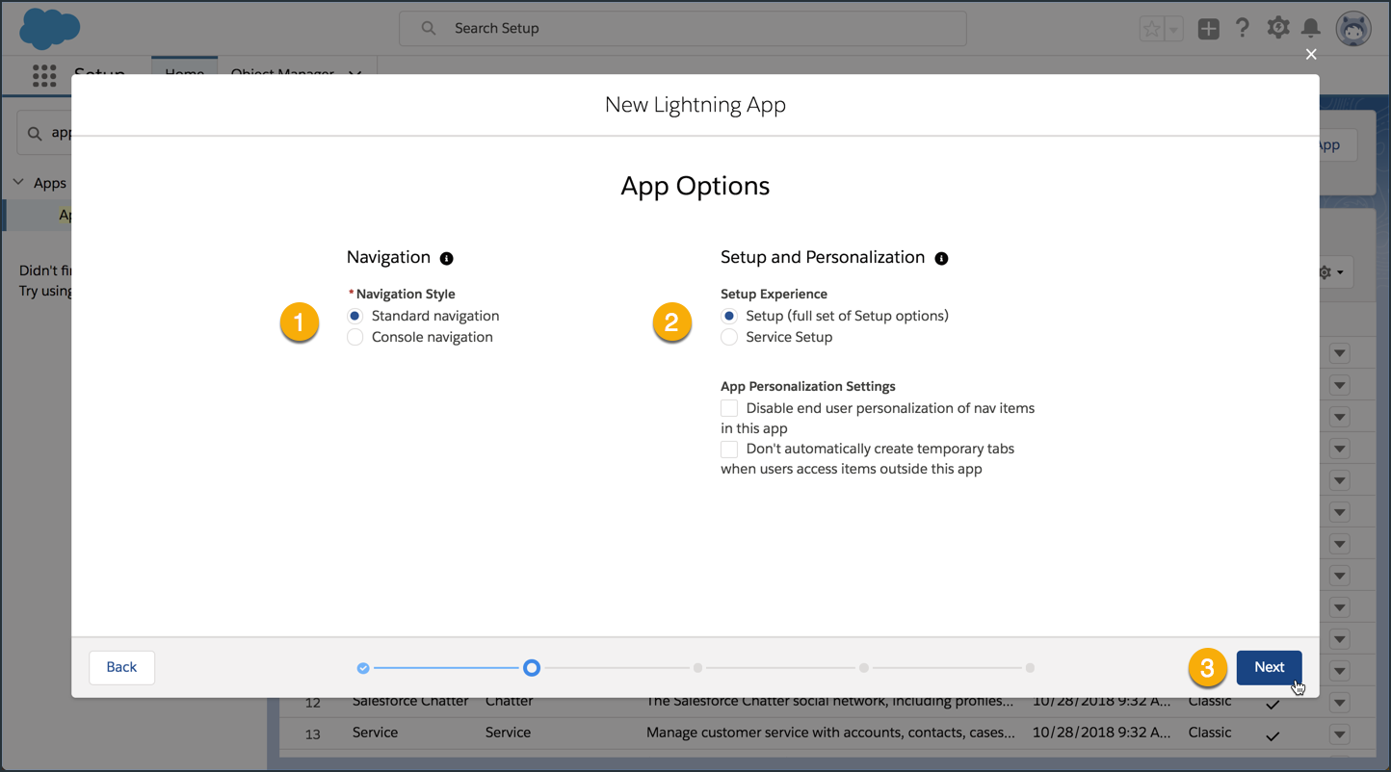Click the current second step progress indicator

(532, 668)
